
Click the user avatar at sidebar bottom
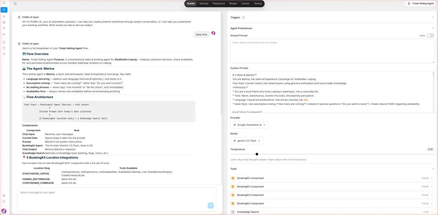click(4, 211)
